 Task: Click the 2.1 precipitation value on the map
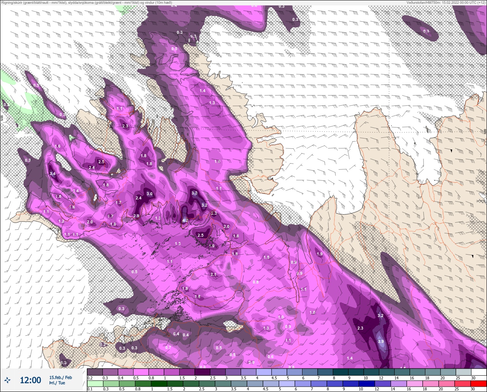pyautogui.click(x=213, y=274)
